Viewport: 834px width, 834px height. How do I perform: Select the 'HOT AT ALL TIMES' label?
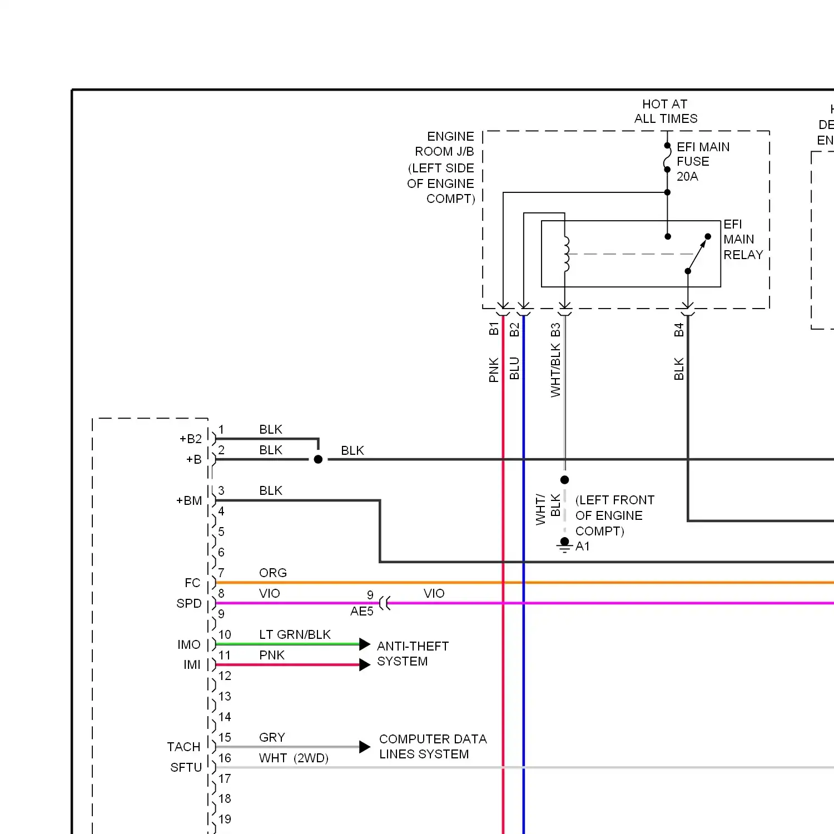(x=666, y=111)
